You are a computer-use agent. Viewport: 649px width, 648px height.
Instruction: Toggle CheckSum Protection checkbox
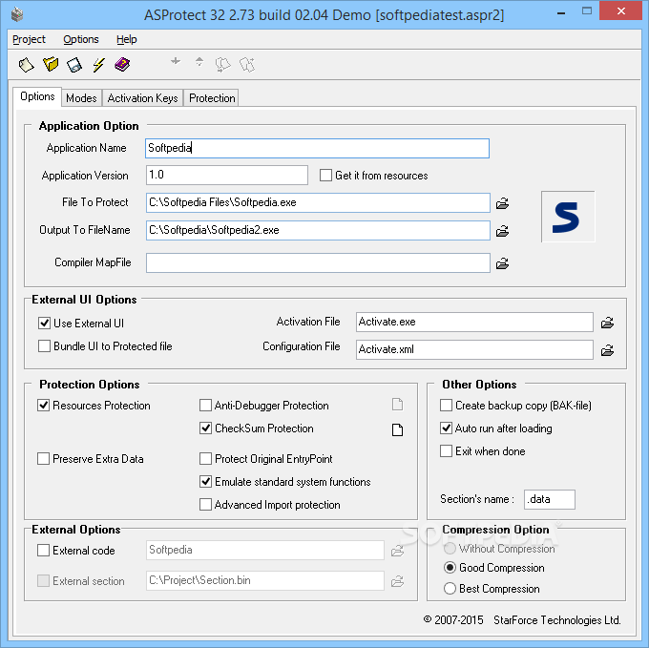tap(206, 428)
